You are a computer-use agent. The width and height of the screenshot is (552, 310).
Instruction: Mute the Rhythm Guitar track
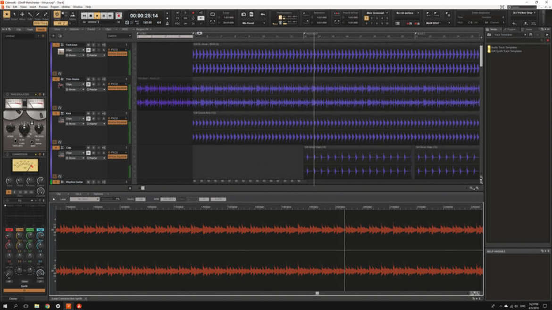pos(88,182)
